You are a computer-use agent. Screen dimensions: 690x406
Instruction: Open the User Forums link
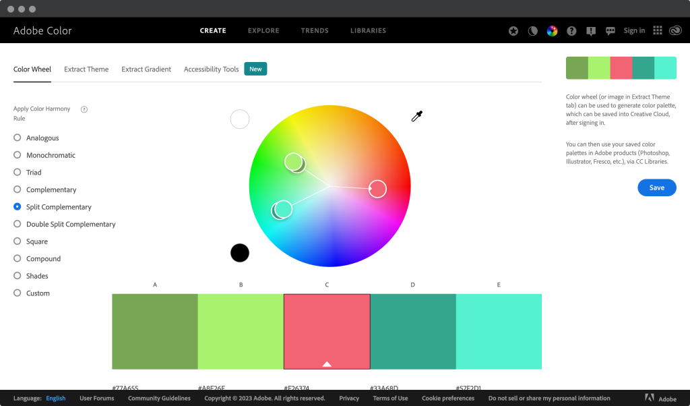pyautogui.click(x=96, y=398)
